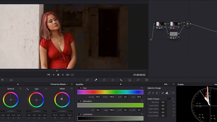The height and width of the screenshot is (122, 217).
Task: Select the parallel mixer node
Action: click(188, 24)
